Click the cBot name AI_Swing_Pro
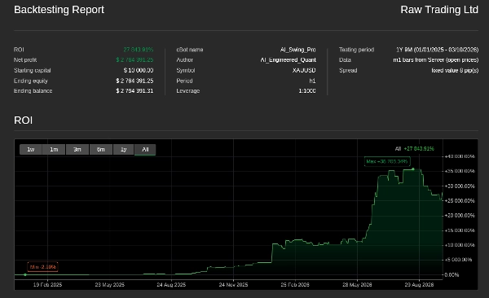This screenshot has height=298, width=489. [297, 50]
